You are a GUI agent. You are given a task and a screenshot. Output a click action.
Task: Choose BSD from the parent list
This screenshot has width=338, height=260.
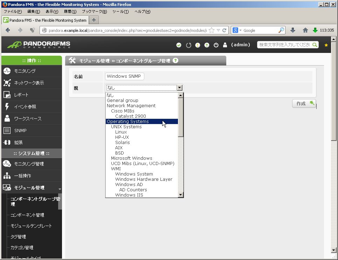click(142, 153)
